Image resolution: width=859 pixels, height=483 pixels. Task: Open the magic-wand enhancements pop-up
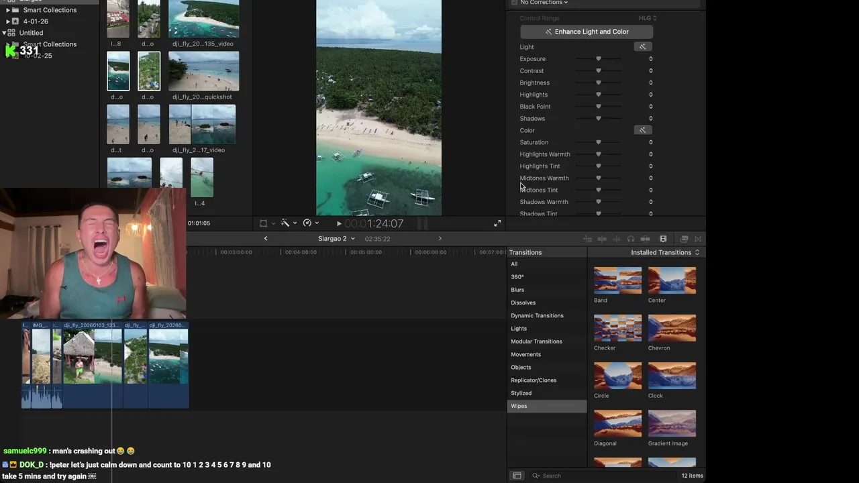point(289,223)
